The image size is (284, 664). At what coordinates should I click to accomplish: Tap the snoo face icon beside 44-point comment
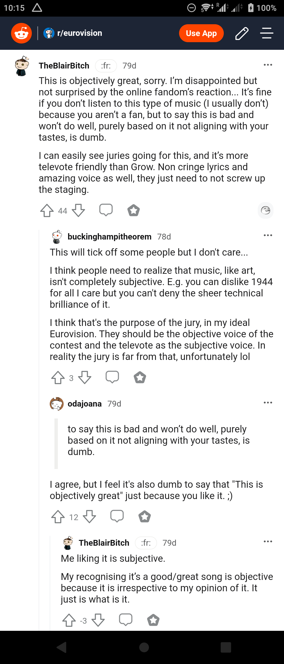[x=266, y=210]
